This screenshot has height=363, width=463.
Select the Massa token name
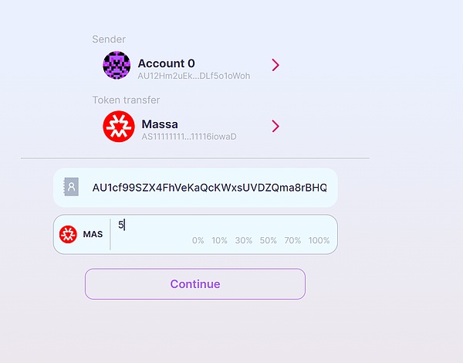(x=160, y=124)
